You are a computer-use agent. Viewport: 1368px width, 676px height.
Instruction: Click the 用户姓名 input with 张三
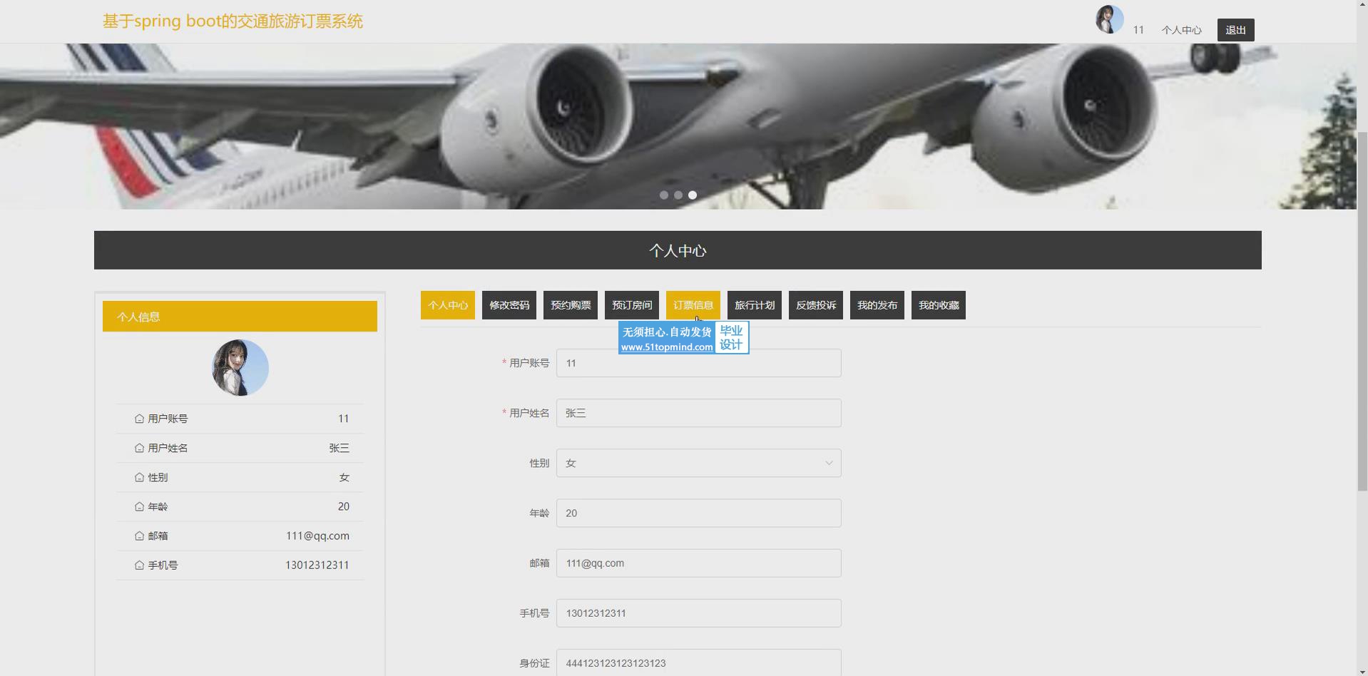pos(699,413)
